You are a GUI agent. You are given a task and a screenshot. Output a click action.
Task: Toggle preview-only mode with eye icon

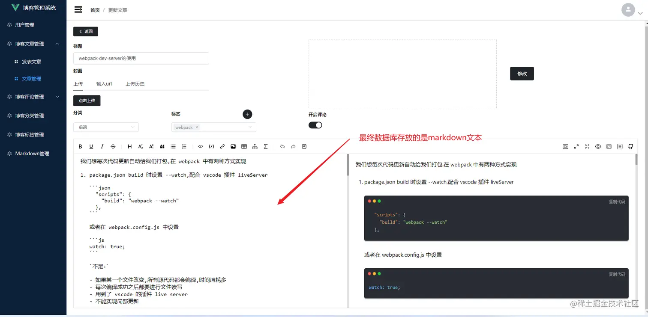point(598,147)
